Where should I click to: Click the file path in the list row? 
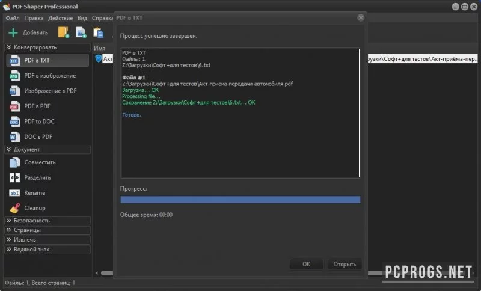(423, 59)
